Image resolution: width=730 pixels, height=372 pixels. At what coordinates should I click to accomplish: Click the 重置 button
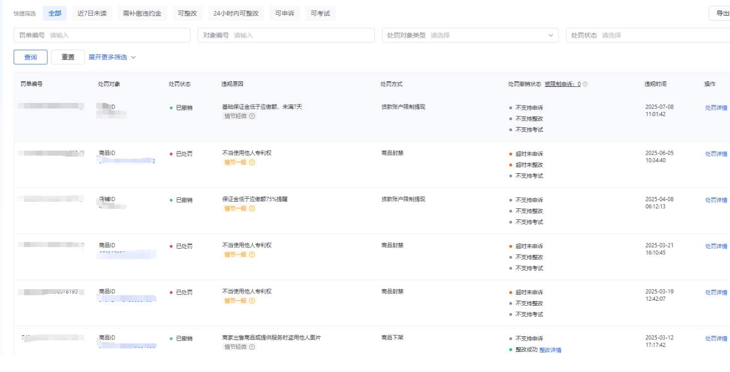[x=68, y=57]
